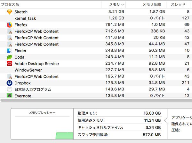Select the WindowServer process row

tap(96, 70)
